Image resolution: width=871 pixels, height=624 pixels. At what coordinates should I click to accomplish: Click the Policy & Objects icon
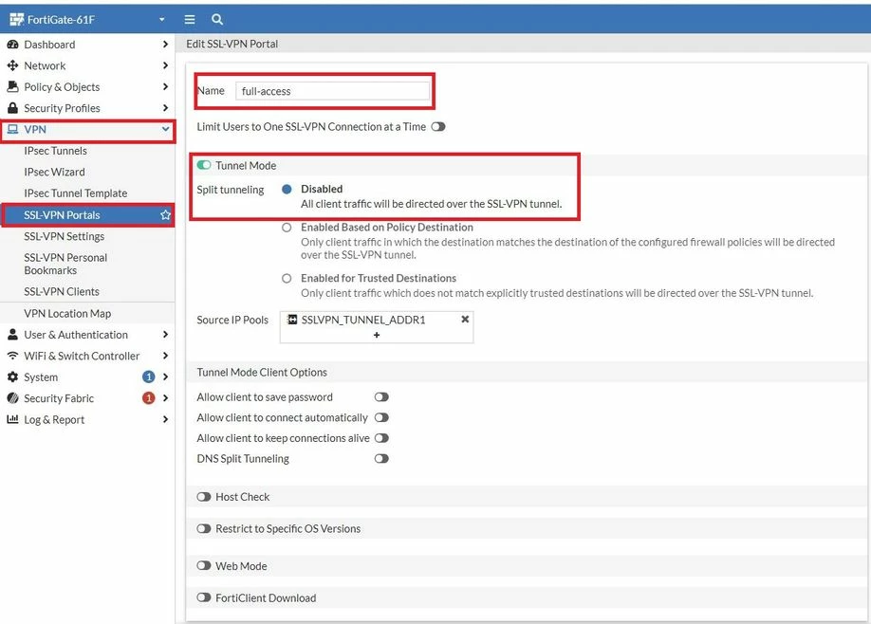pyautogui.click(x=12, y=86)
